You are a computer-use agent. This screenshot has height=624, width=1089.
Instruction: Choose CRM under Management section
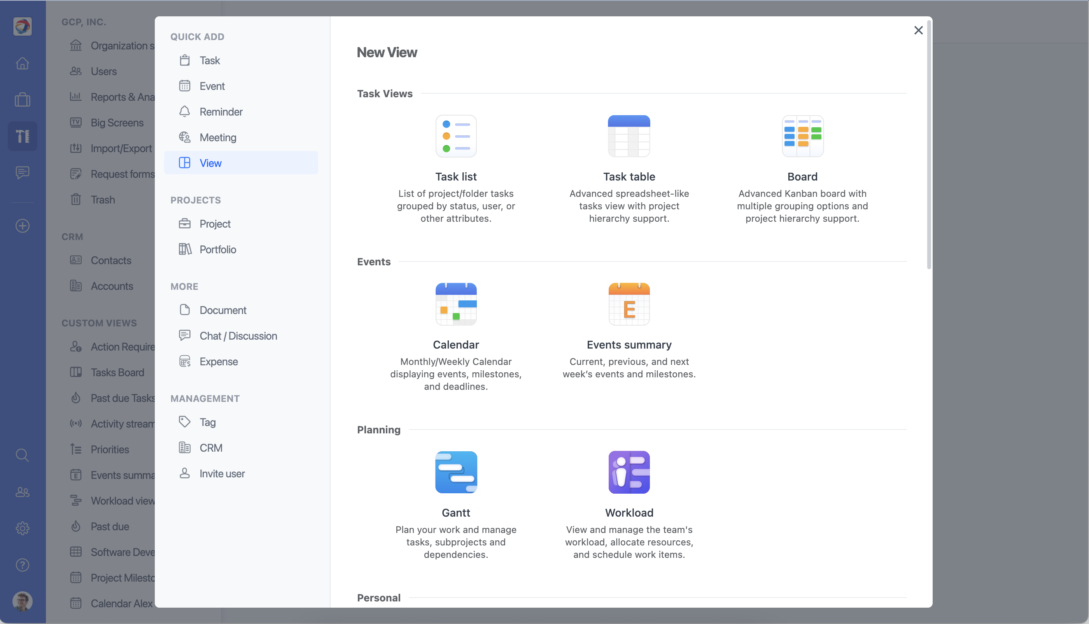pos(241,448)
